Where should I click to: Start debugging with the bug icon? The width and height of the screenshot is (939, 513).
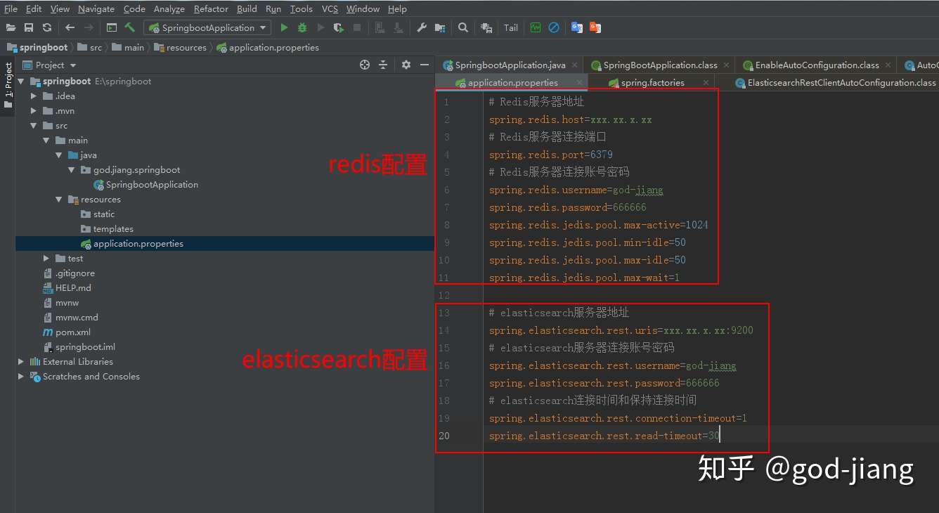click(x=302, y=27)
